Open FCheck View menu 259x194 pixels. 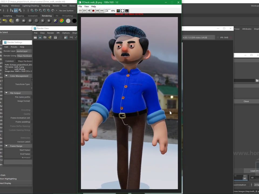(87, 6)
